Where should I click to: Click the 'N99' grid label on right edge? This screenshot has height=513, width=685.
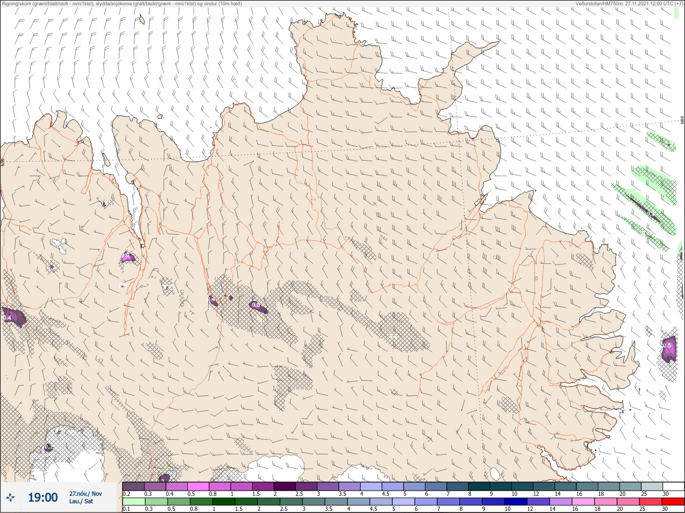tap(682, 121)
